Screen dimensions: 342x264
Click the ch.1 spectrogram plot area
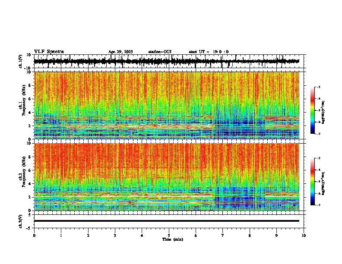(x=166, y=105)
